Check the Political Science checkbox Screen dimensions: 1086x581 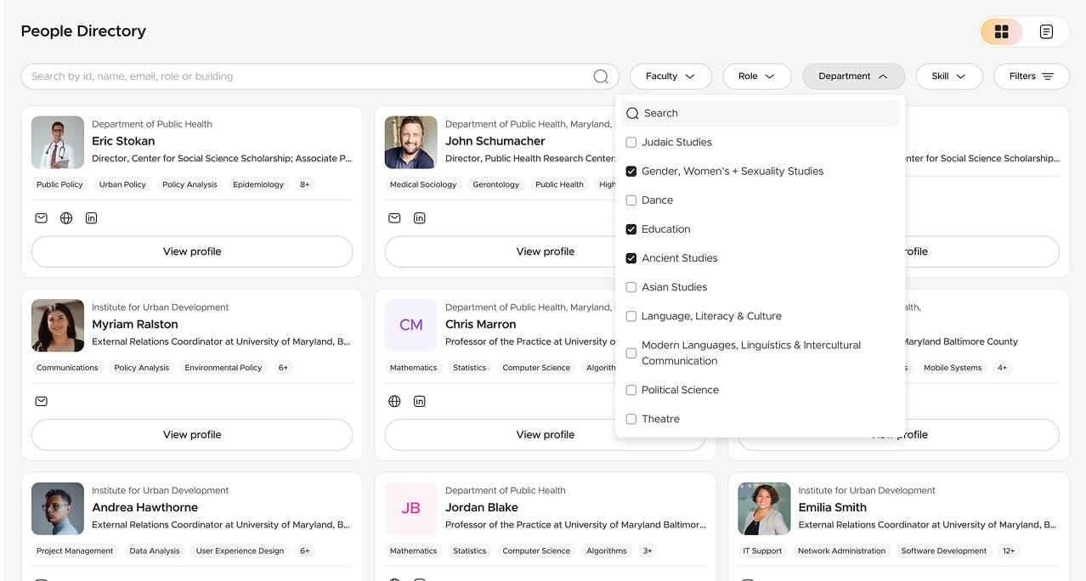(x=631, y=390)
